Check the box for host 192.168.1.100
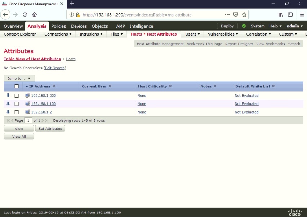This screenshot has width=307, height=217. point(17,104)
